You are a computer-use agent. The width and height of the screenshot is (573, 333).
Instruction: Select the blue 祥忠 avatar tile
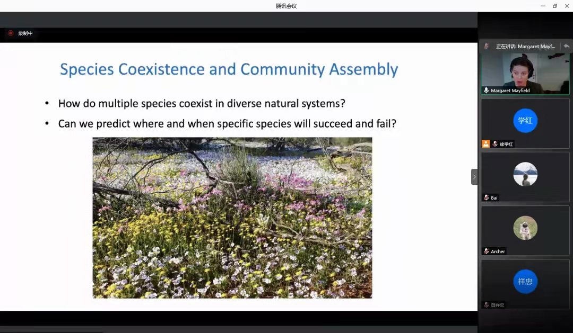point(525,281)
